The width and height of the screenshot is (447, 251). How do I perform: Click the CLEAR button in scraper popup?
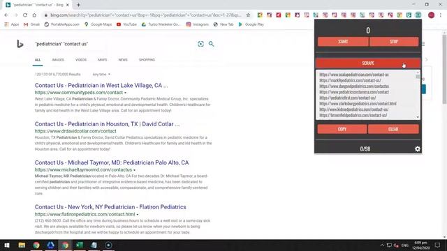[x=393, y=129]
